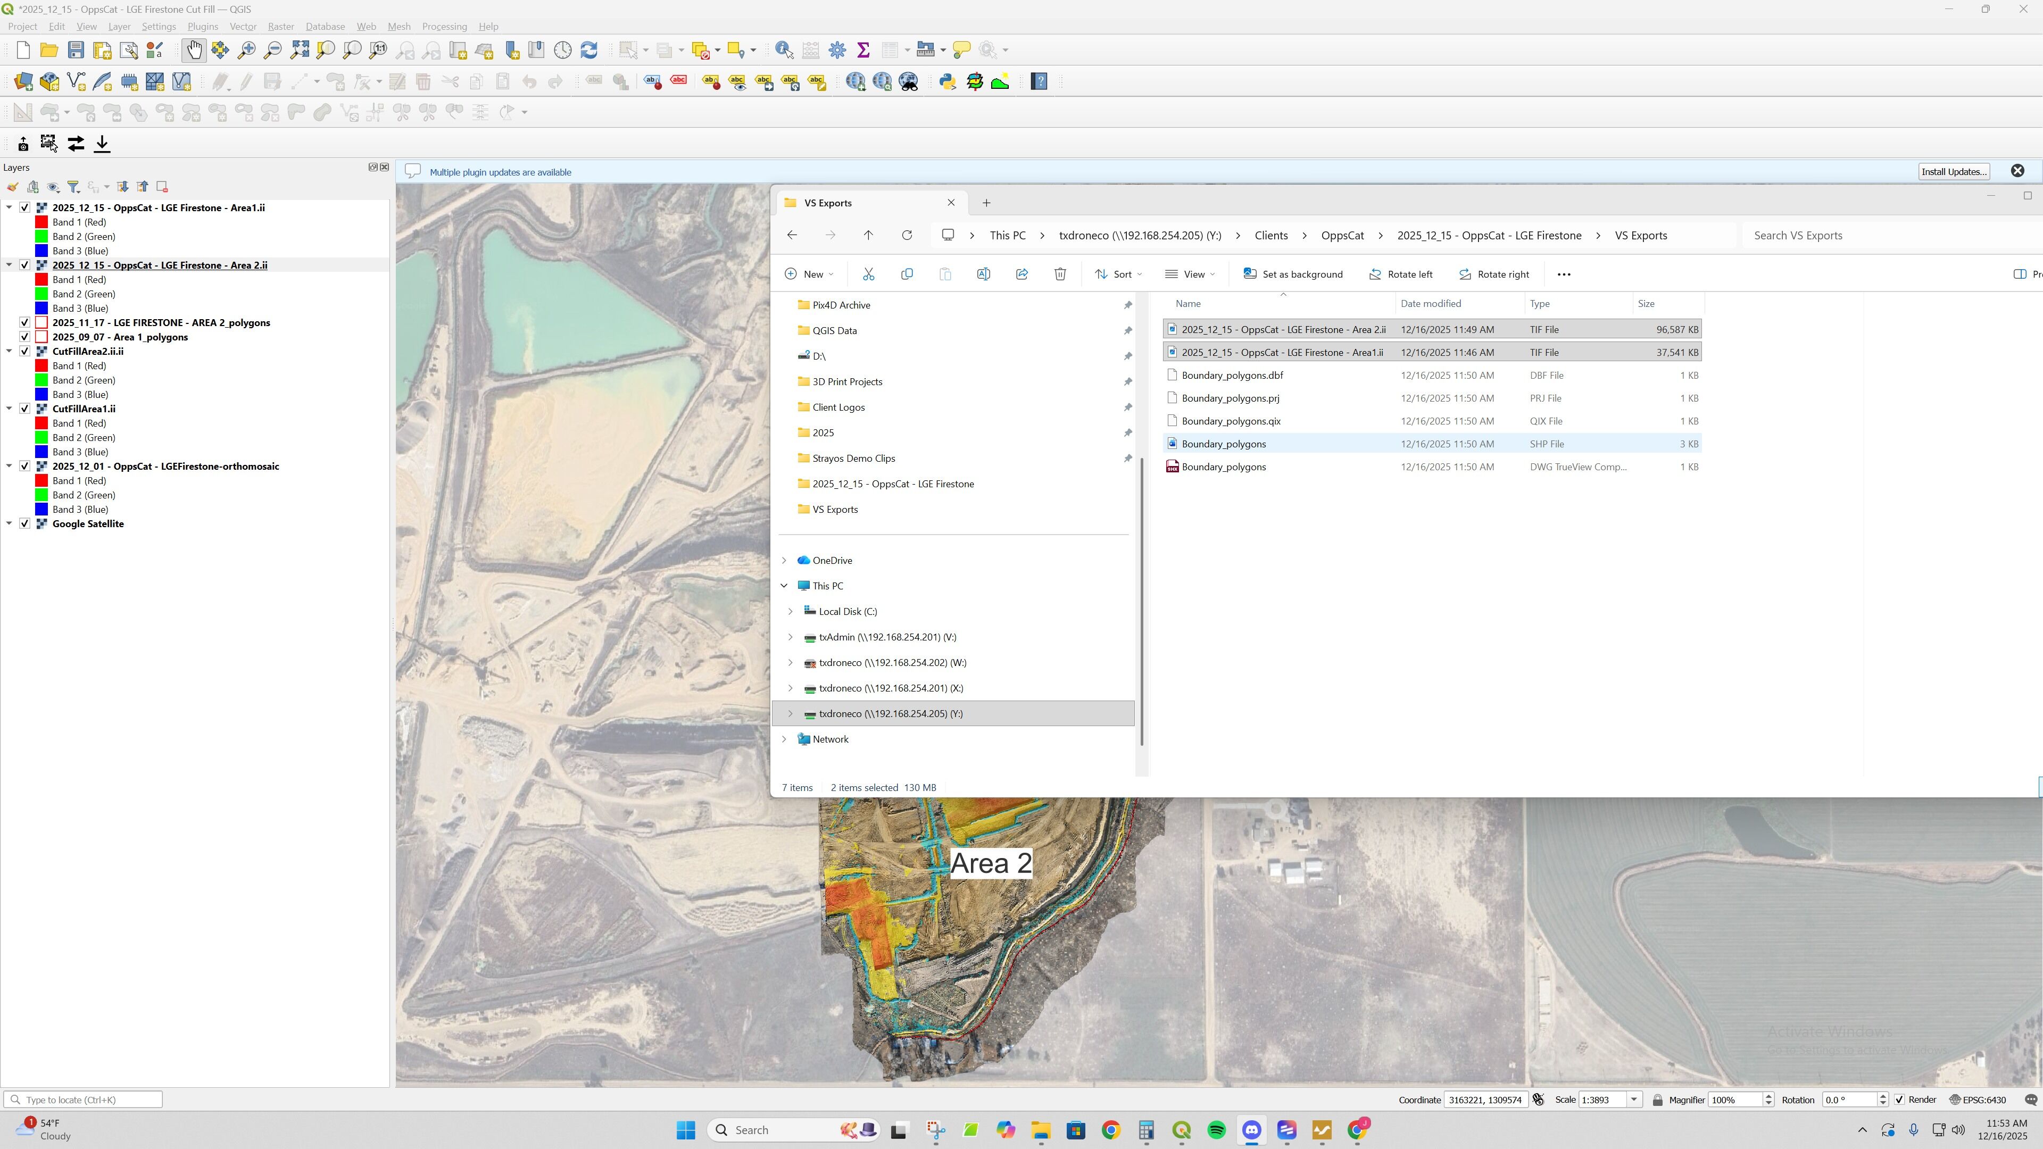This screenshot has height=1149, width=2043.
Task: Click Rotate left in File Explorer
Action: (x=1401, y=274)
